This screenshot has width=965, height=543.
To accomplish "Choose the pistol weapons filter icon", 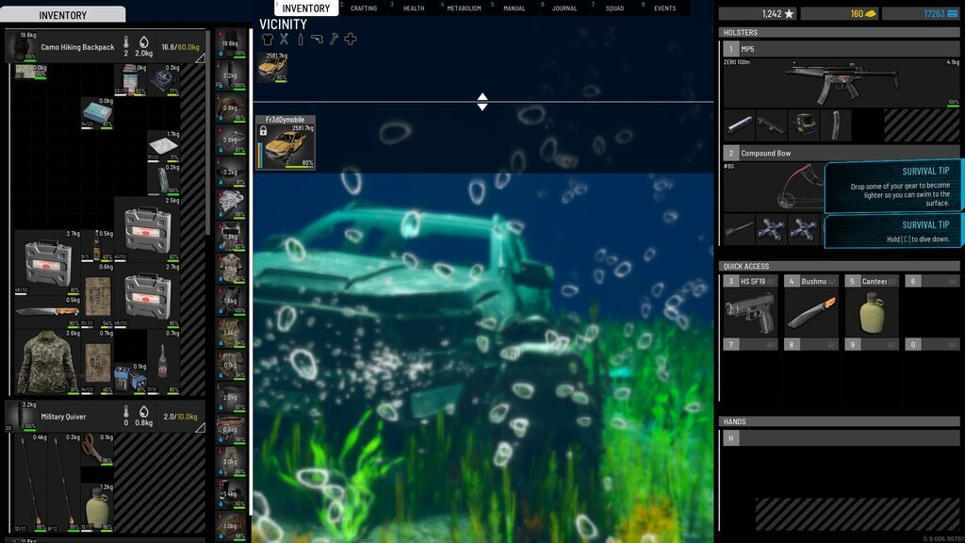I will 317,40.
